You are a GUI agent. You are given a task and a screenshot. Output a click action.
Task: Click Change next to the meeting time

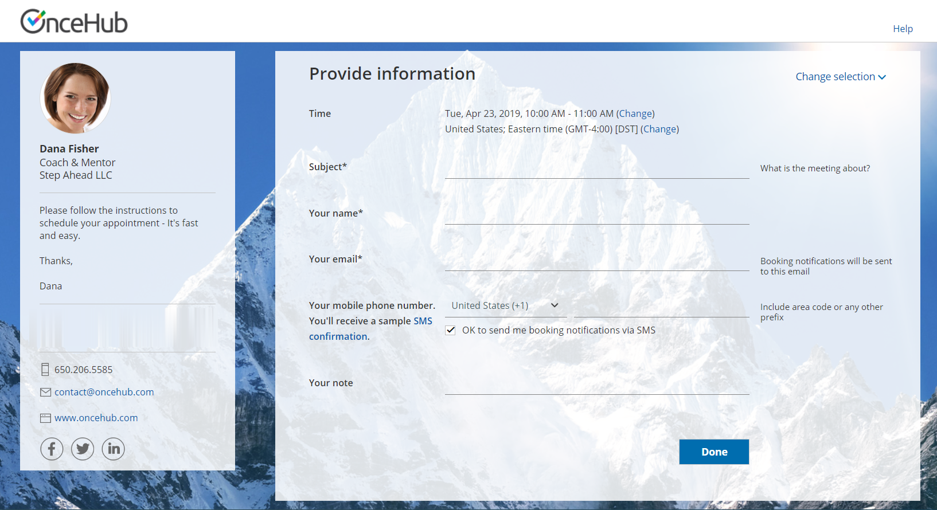[x=635, y=113]
